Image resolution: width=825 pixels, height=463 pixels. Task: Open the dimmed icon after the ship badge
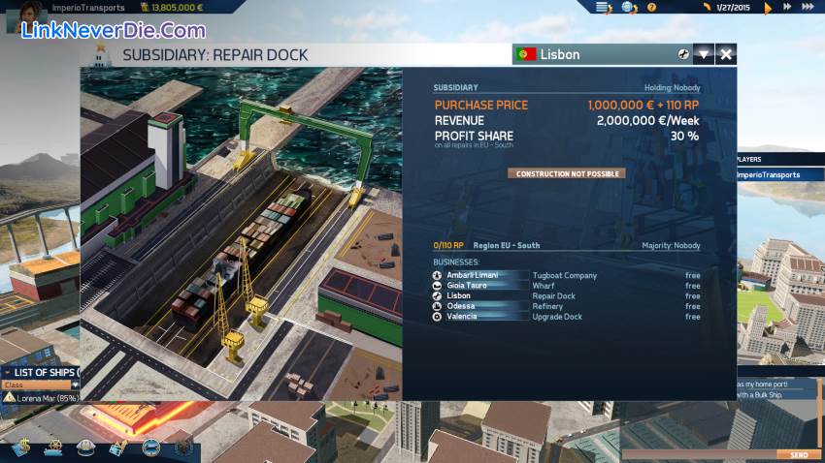(183, 448)
